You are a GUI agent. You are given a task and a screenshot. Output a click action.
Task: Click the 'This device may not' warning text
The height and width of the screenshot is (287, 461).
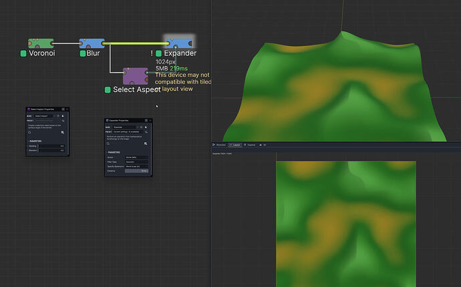[182, 75]
